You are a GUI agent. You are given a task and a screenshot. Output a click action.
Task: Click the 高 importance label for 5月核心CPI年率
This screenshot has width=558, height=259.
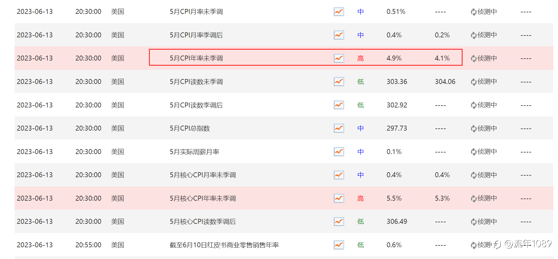pyautogui.click(x=360, y=198)
